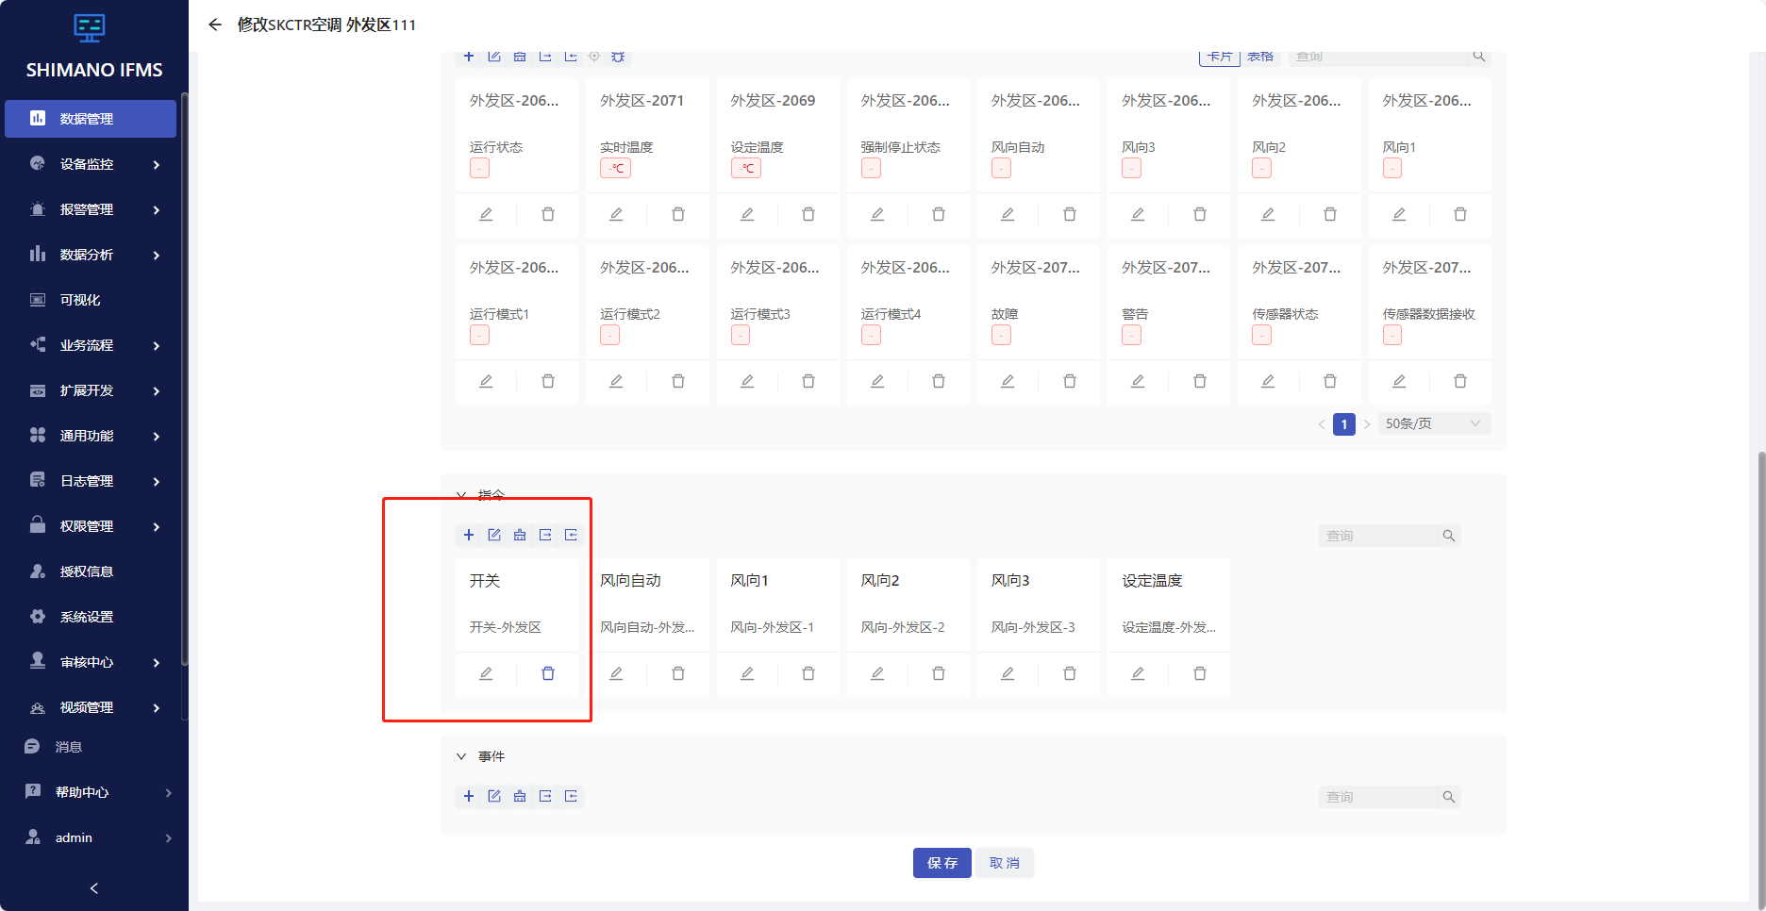This screenshot has height=911, width=1766.
Task: Click the edit icon in 事件 toolbar
Action: [x=494, y=796]
